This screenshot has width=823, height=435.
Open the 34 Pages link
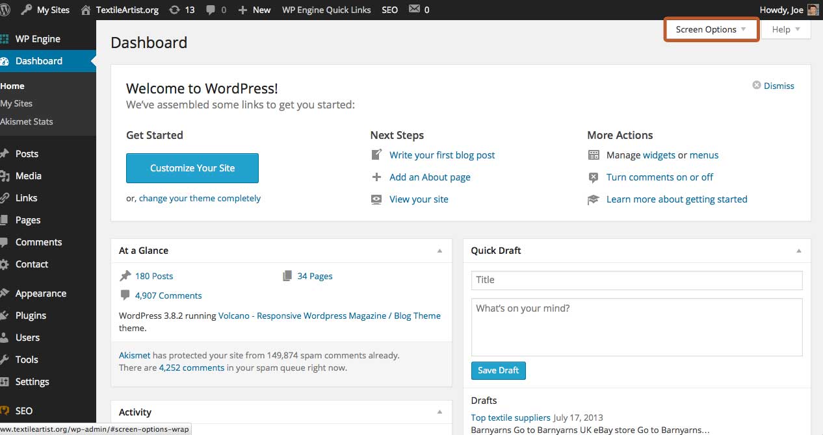click(315, 276)
